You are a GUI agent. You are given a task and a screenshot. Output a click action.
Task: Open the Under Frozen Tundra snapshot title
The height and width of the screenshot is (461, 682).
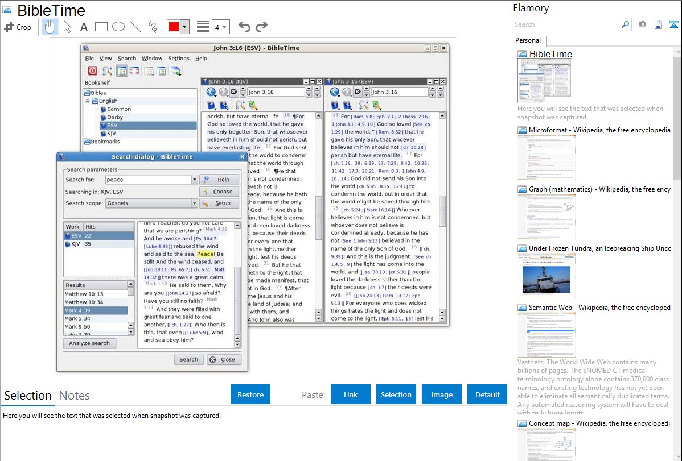coord(600,248)
